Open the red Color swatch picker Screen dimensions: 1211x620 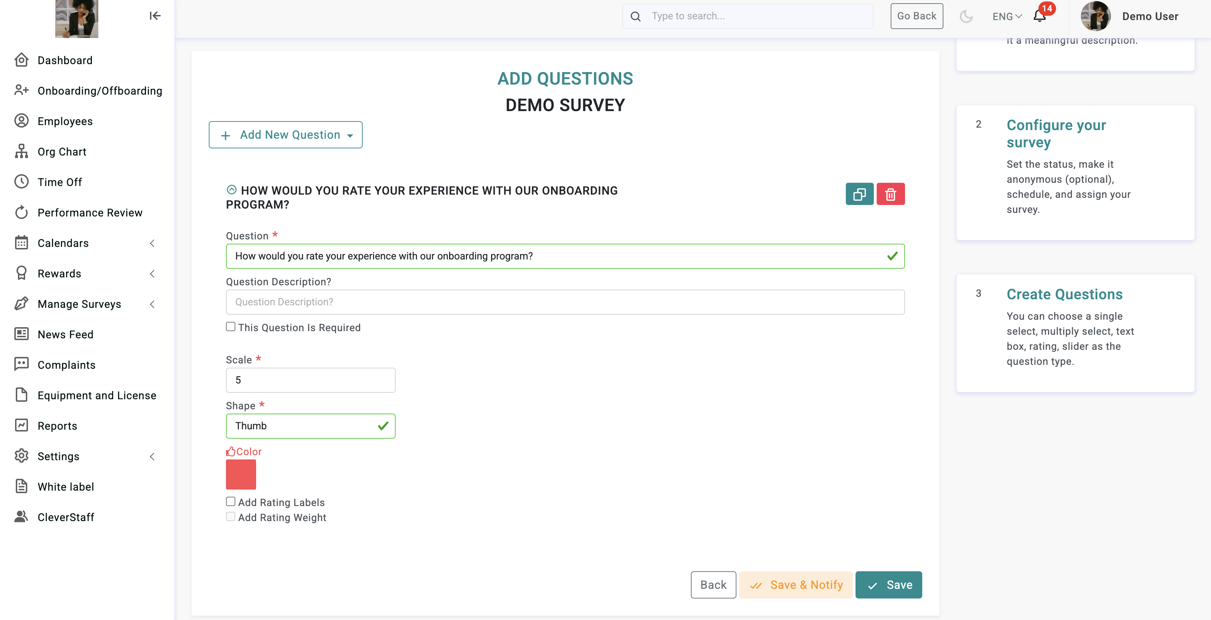click(x=241, y=474)
